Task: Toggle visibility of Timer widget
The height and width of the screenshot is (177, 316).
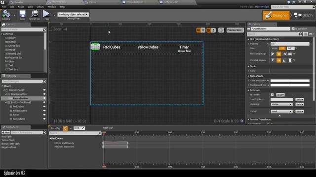Action: coord(44,115)
